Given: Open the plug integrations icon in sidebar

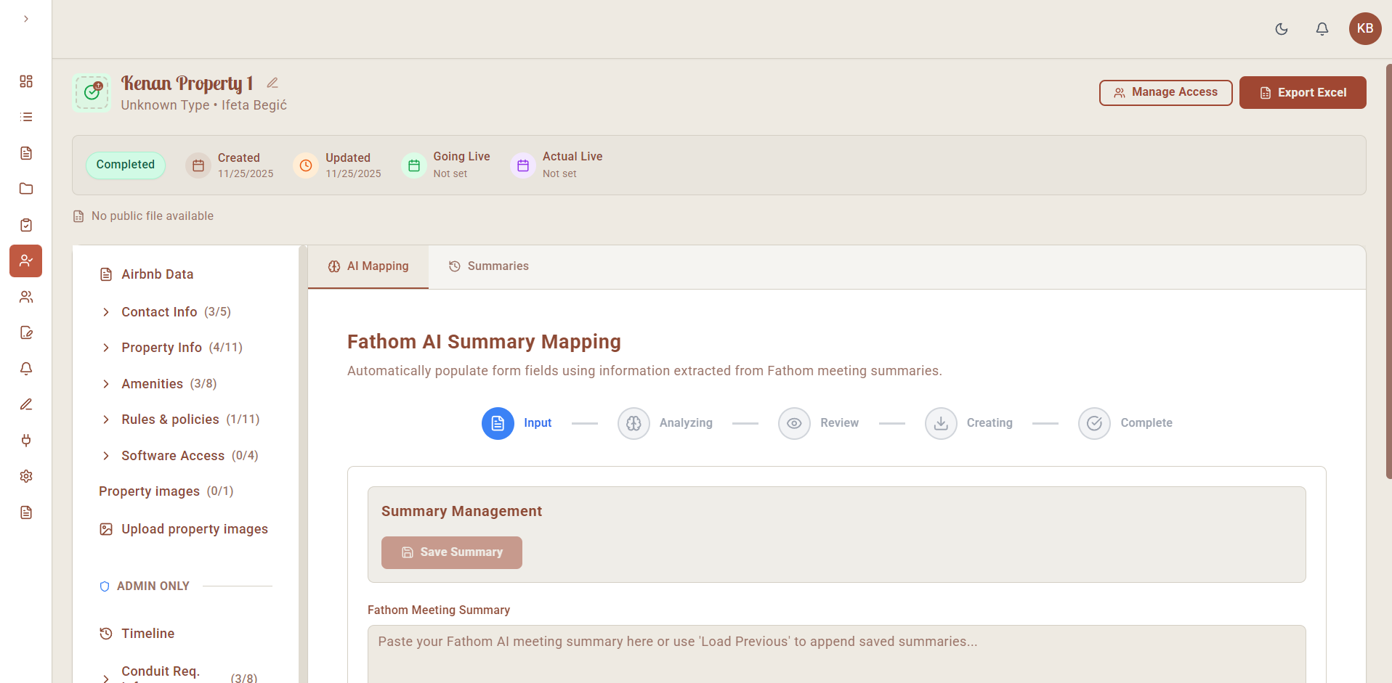Looking at the screenshot, I should click(x=26, y=441).
